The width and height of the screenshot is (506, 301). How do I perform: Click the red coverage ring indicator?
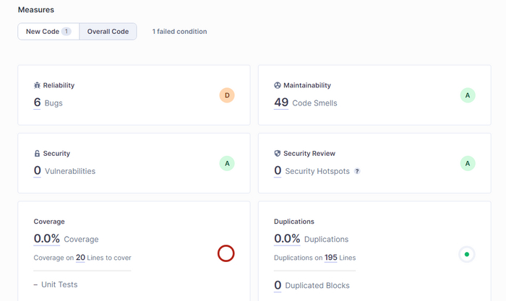click(226, 253)
